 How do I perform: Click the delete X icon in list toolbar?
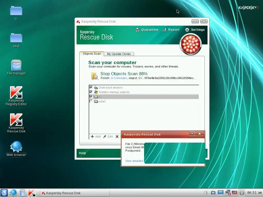coord(117,137)
